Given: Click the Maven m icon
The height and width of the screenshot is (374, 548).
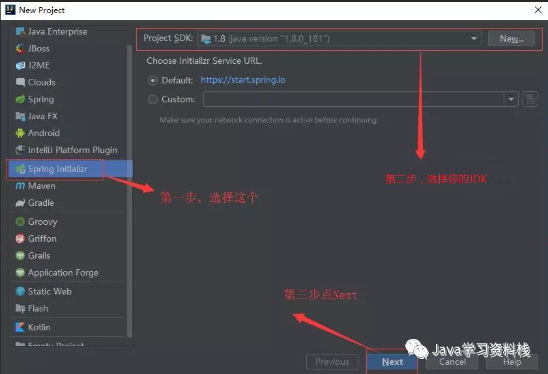Looking at the screenshot, I should (x=20, y=186).
